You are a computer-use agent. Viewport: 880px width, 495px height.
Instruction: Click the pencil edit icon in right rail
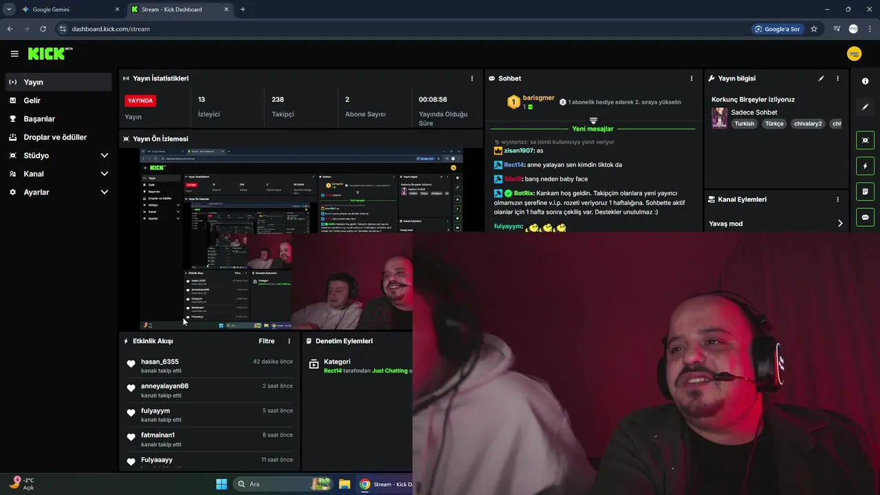tap(865, 107)
